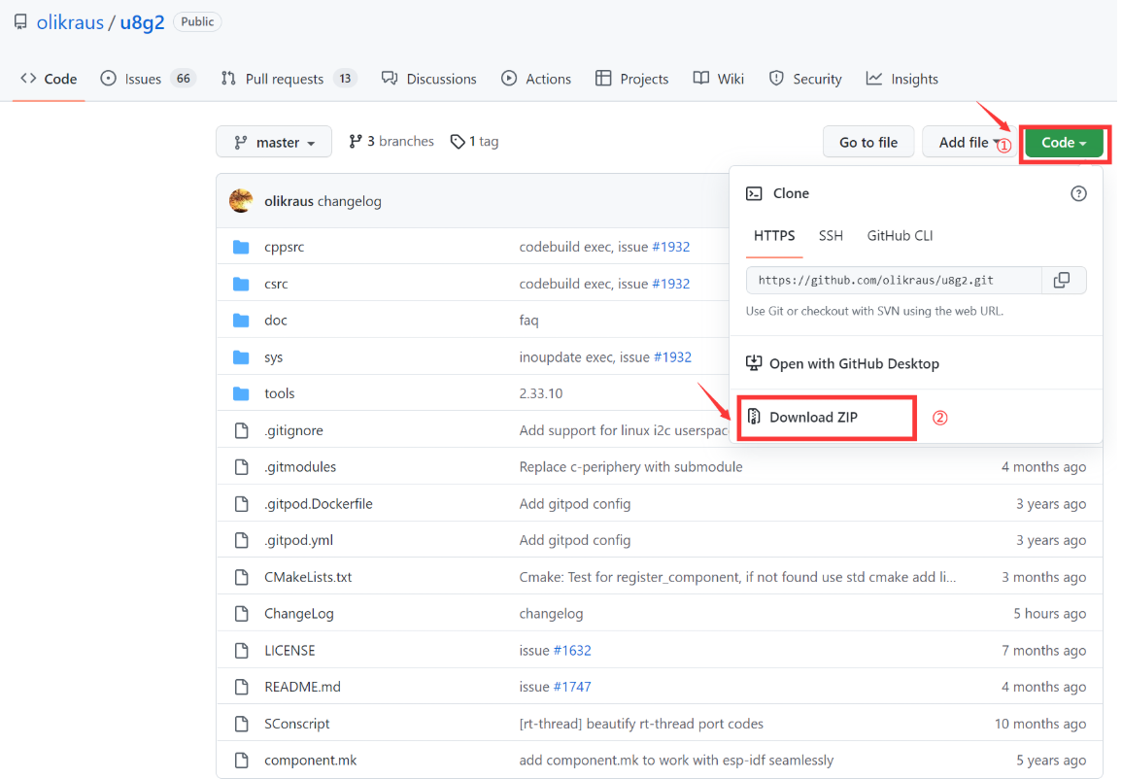
Task: Open the Actions tab
Action: pos(536,79)
